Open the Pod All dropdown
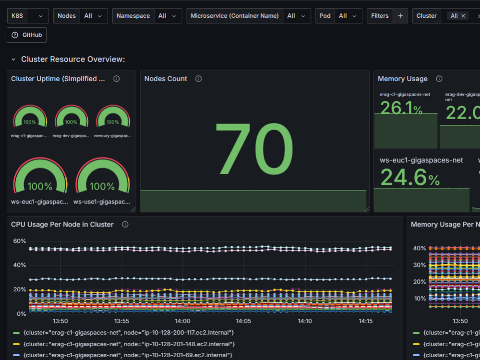This screenshot has height=360, width=480. [348, 16]
